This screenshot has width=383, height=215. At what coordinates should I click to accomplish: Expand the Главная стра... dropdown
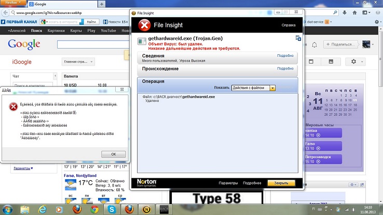point(78,62)
